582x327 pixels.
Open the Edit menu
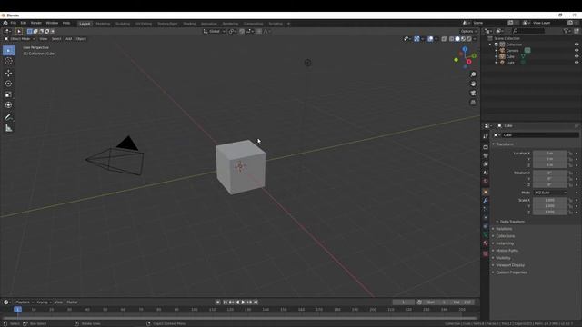(x=24, y=23)
